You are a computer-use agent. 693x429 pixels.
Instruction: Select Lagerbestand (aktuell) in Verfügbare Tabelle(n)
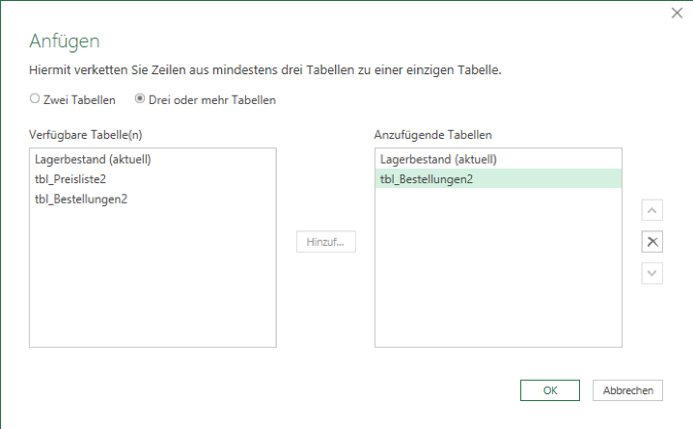tap(93, 160)
